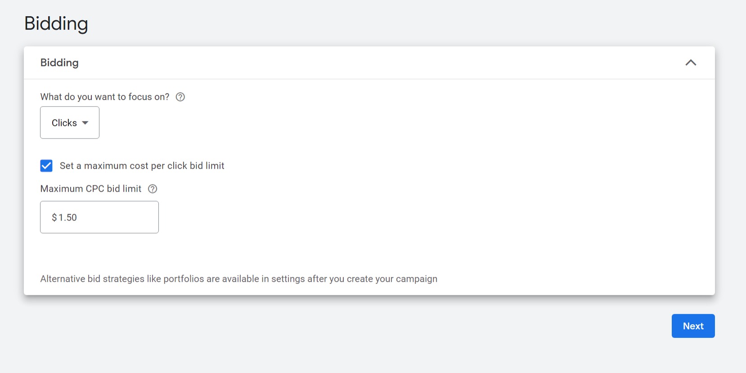
Task: Click the large Bidding page heading
Action: 56,23
